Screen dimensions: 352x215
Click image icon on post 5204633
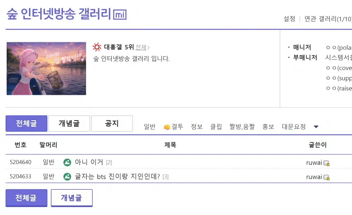[x=67, y=176]
